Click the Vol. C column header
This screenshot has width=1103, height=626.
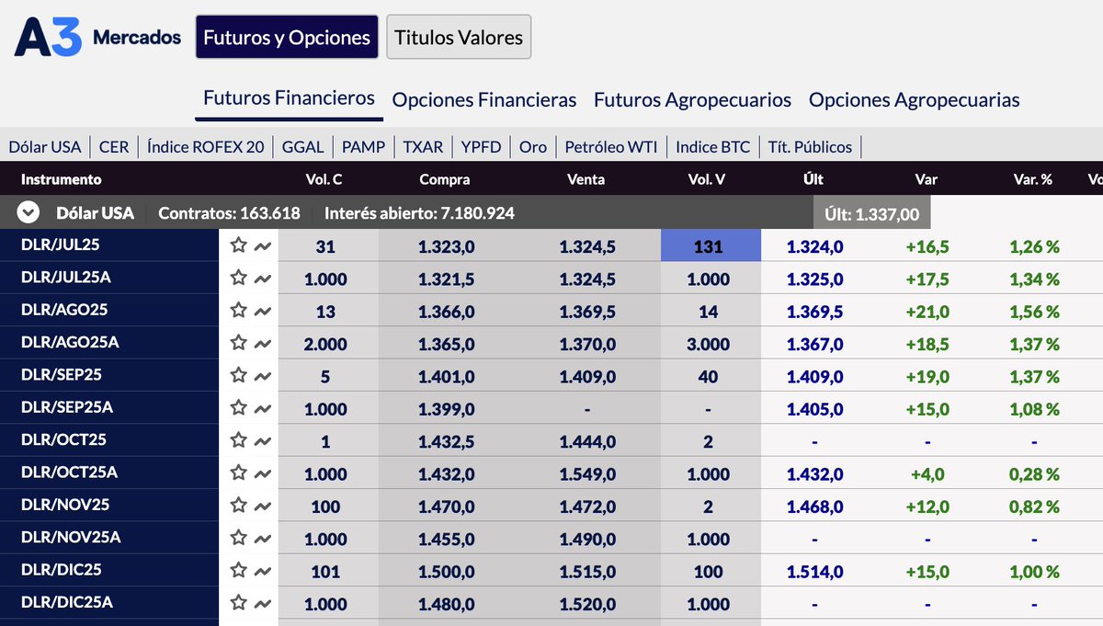coord(324,179)
